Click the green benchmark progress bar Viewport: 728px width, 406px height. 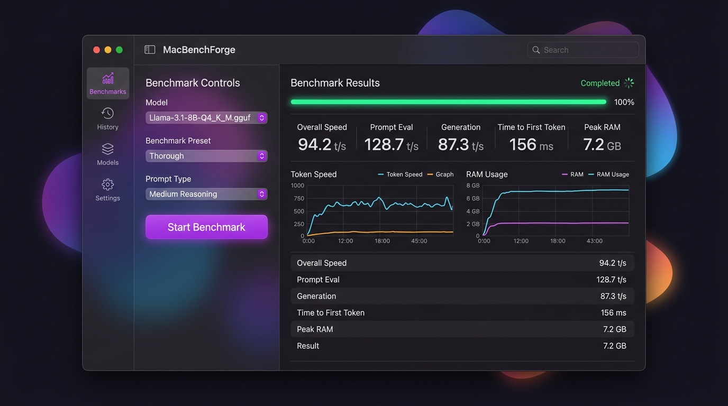pyautogui.click(x=449, y=102)
